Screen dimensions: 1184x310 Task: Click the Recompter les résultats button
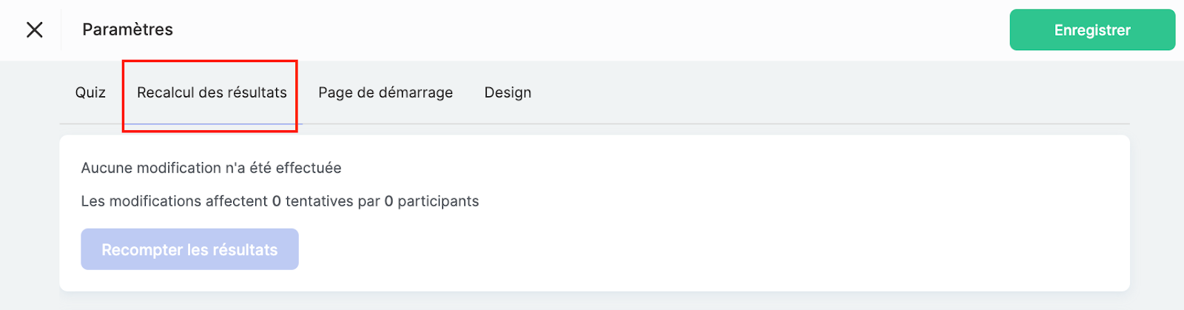(x=189, y=249)
